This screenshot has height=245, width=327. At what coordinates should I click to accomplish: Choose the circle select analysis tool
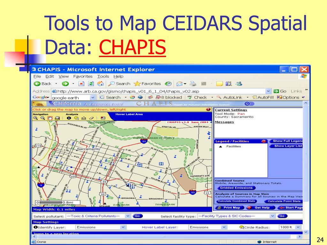[x=76, y=118]
